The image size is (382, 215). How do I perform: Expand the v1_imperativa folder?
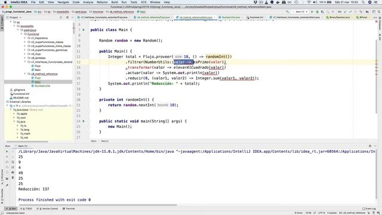[x=25, y=38]
